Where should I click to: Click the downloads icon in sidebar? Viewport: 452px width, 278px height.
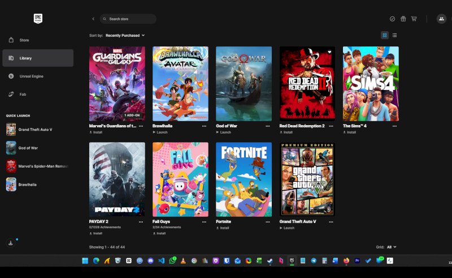tap(10, 243)
